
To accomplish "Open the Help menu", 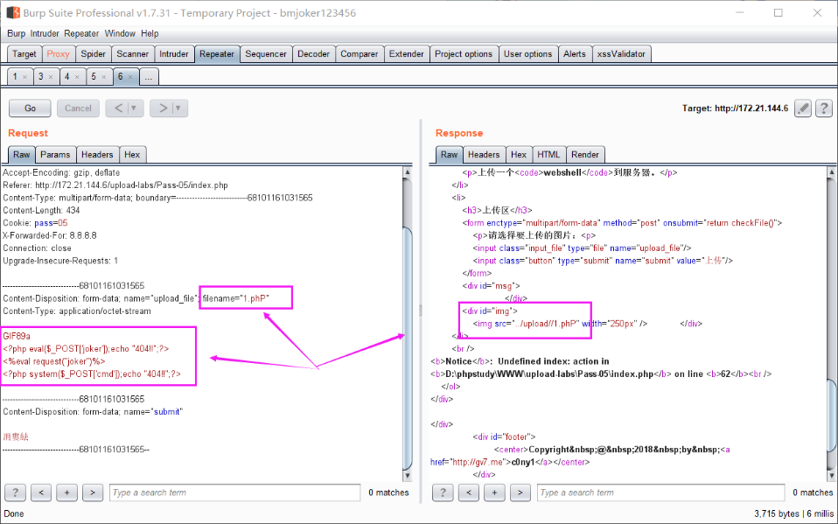I will [x=150, y=33].
